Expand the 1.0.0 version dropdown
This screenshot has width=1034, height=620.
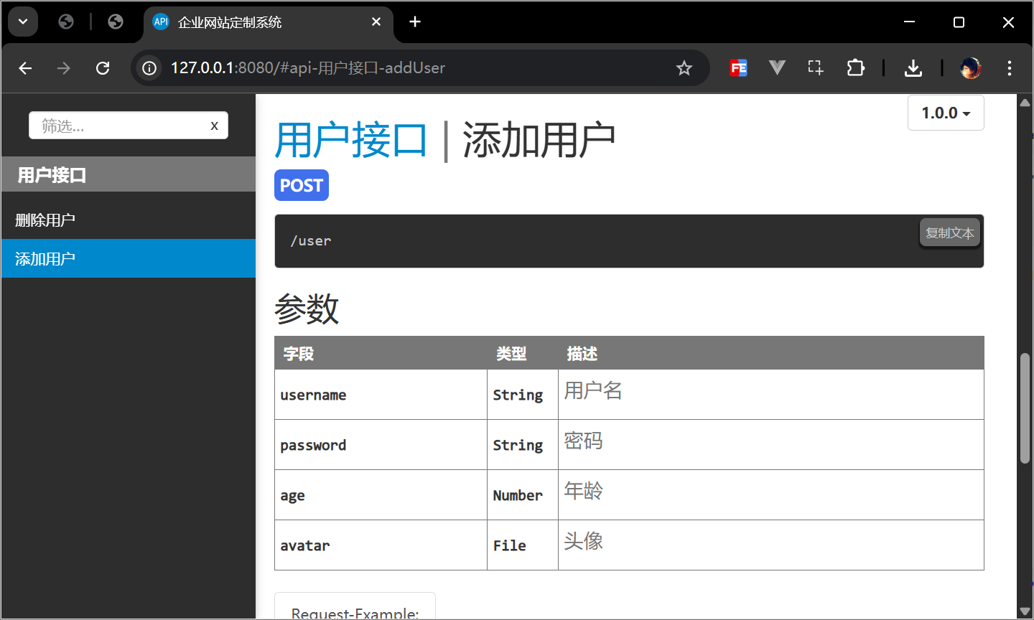[x=945, y=113]
